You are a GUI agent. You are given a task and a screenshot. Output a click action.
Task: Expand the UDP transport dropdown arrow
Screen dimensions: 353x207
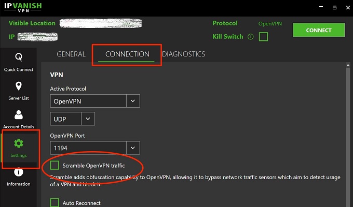(x=88, y=119)
